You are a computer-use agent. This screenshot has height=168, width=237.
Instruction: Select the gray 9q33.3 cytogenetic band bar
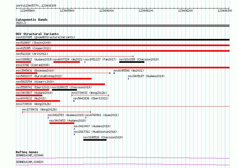tap(122, 26)
